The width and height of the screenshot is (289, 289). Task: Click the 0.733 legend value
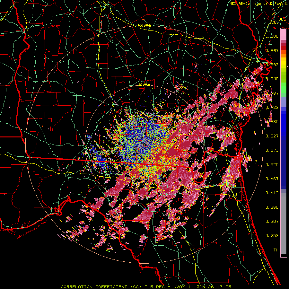coord(272,107)
